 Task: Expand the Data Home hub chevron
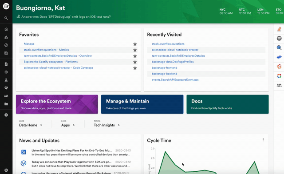pyautogui.click(x=41, y=125)
